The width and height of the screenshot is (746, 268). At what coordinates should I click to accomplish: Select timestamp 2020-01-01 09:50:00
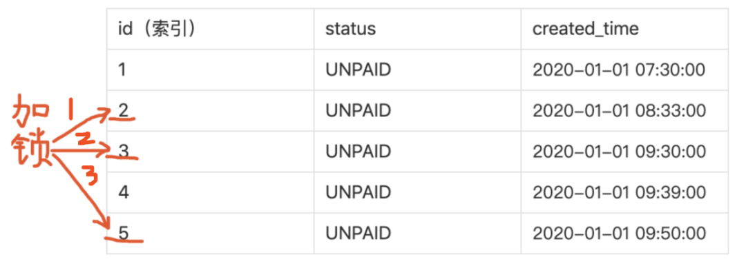(618, 234)
